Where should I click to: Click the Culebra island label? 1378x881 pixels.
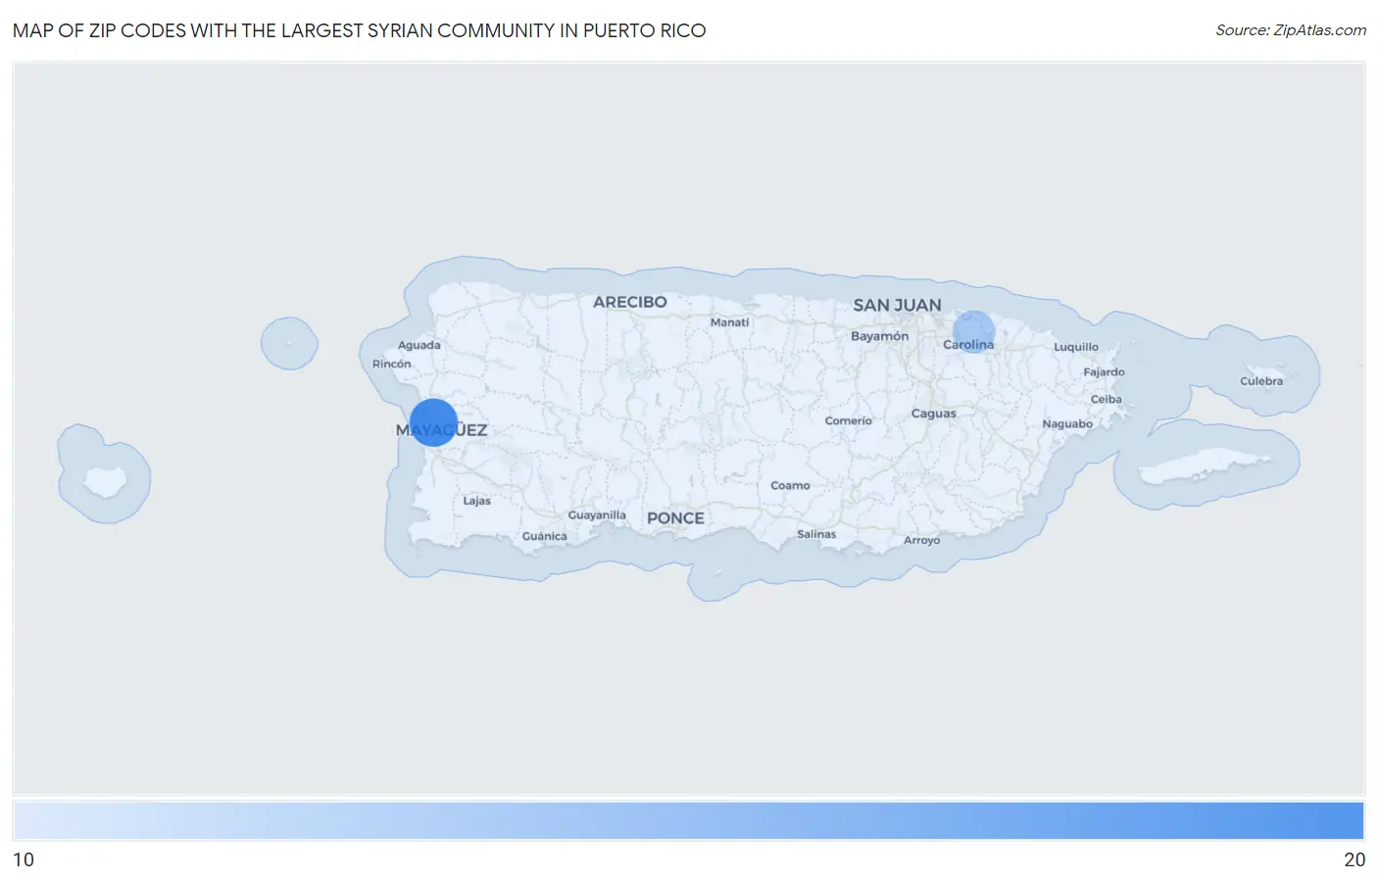pos(1261,381)
